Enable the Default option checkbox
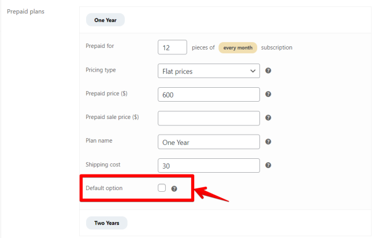The width and height of the screenshot is (375, 238). click(162, 188)
